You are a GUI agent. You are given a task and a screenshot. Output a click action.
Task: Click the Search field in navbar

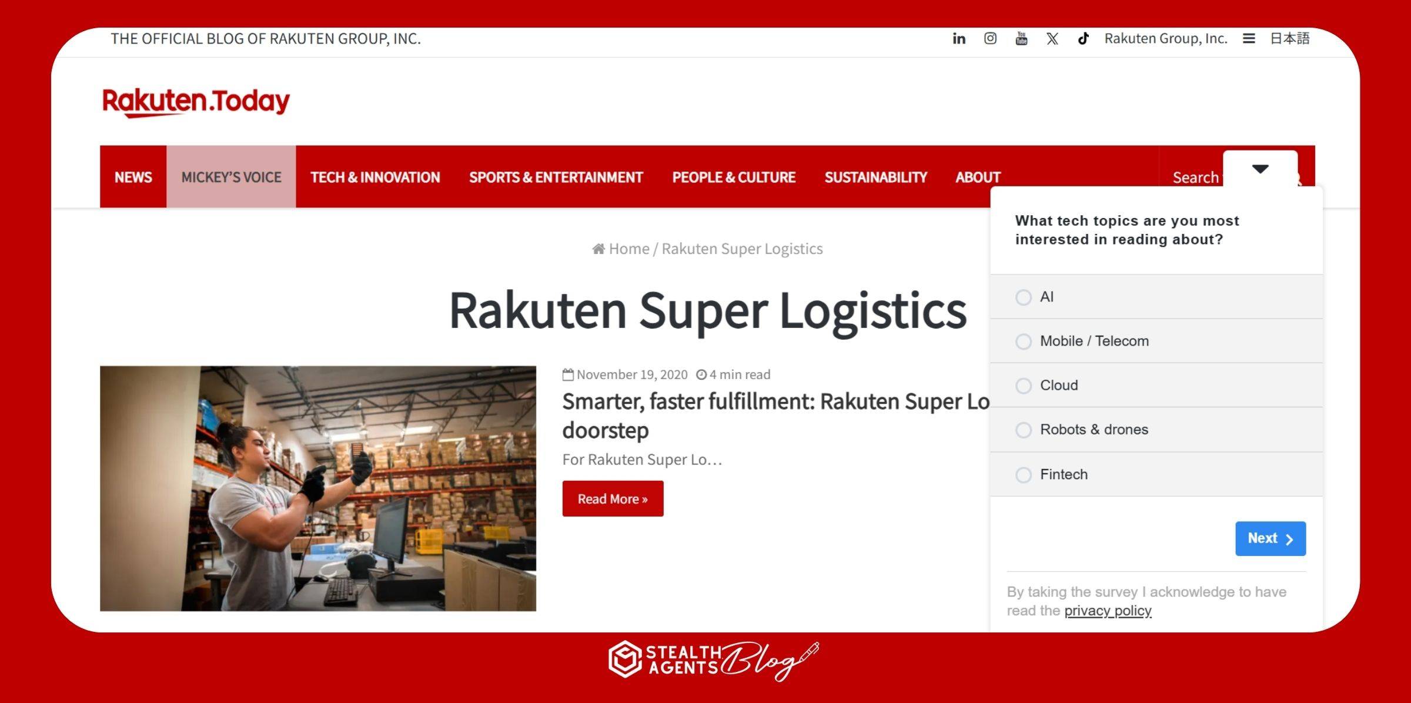[x=1196, y=178]
